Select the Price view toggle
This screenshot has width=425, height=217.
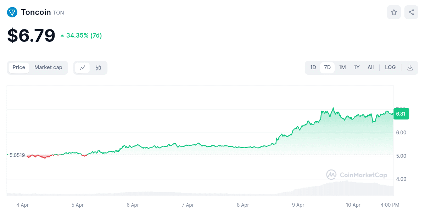pyautogui.click(x=19, y=67)
